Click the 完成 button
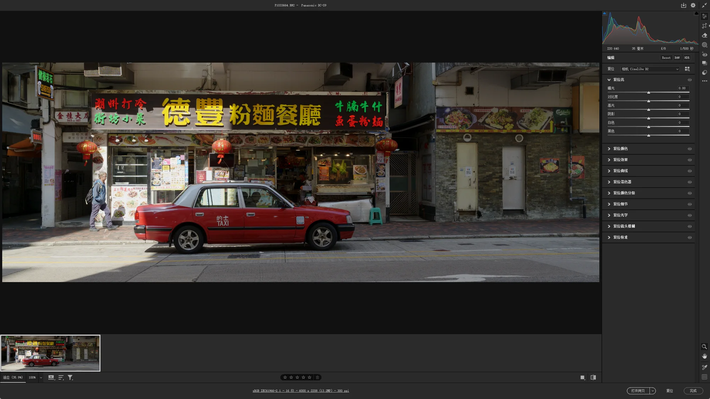 pyautogui.click(x=693, y=390)
